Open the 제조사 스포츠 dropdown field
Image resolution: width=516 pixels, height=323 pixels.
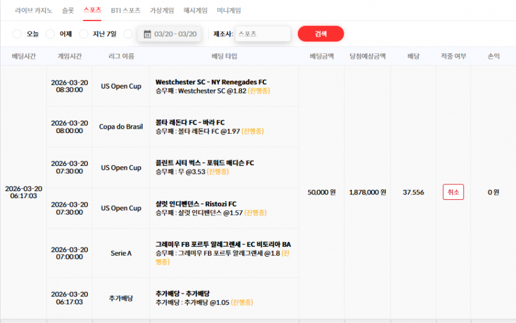point(263,34)
